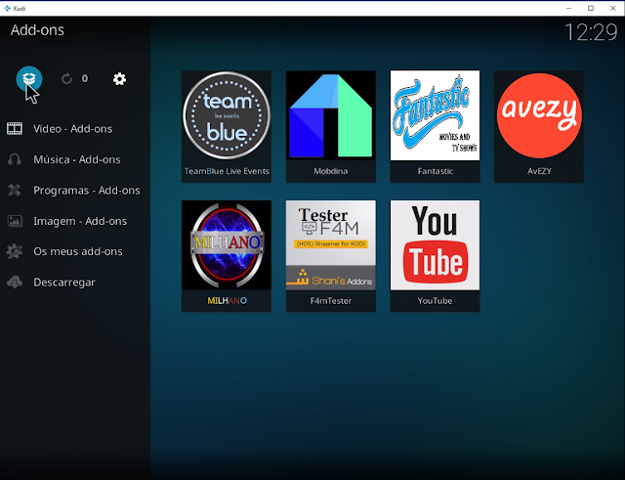Click the MILHANO name label
Image resolution: width=625 pixels, height=480 pixels.
227,301
